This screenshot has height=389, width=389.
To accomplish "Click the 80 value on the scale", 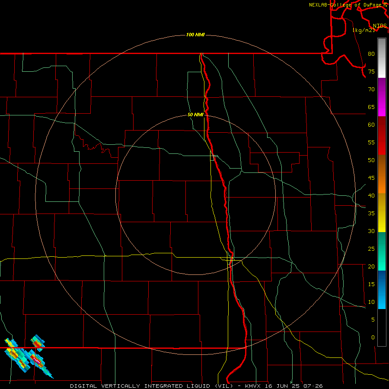I will [x=371, y=54].
